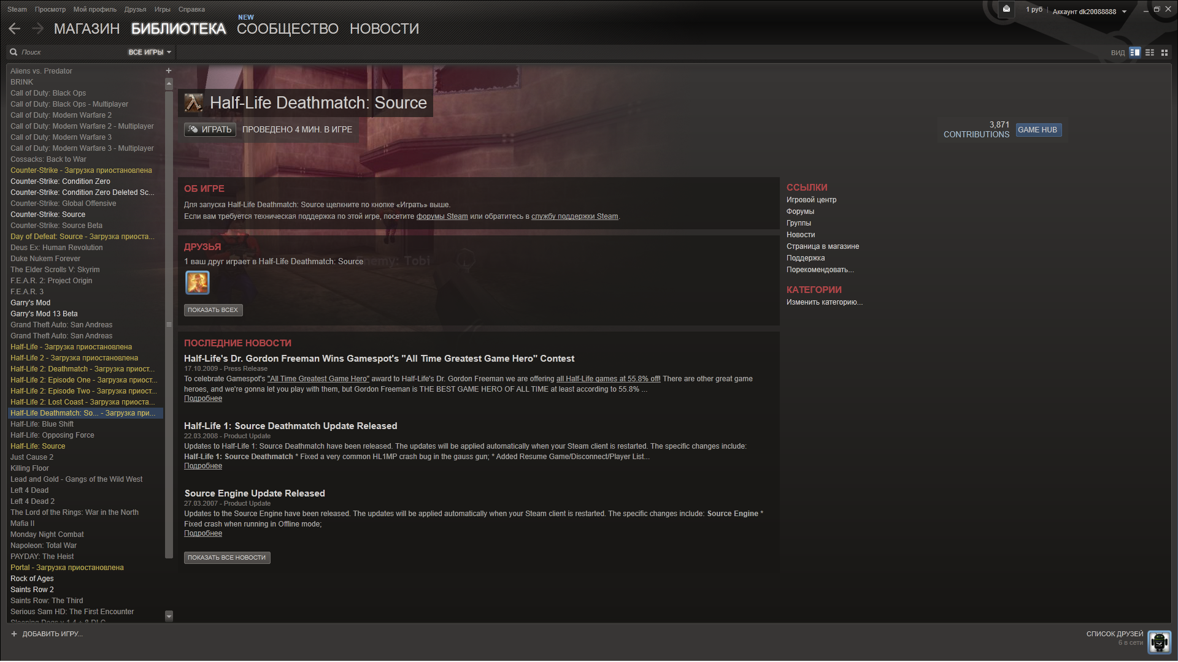
Task: Open Подробнее under Gordon Freeman news
Action: pyautogui.click(x=203, y=398)
